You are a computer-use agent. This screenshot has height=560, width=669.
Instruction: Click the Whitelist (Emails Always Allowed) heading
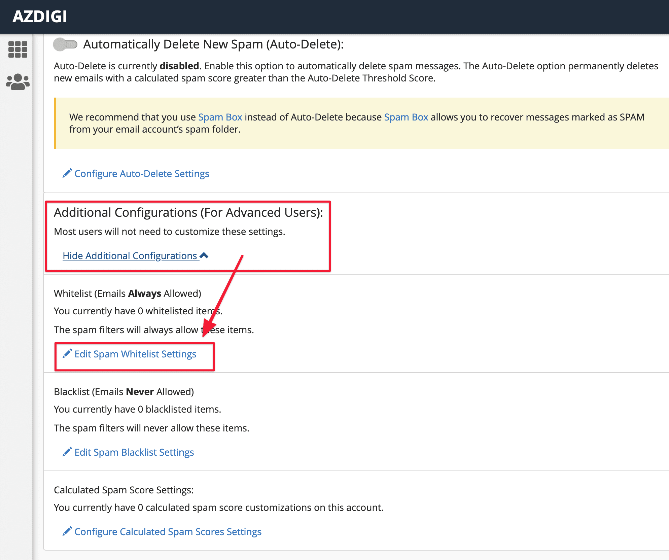127,293
